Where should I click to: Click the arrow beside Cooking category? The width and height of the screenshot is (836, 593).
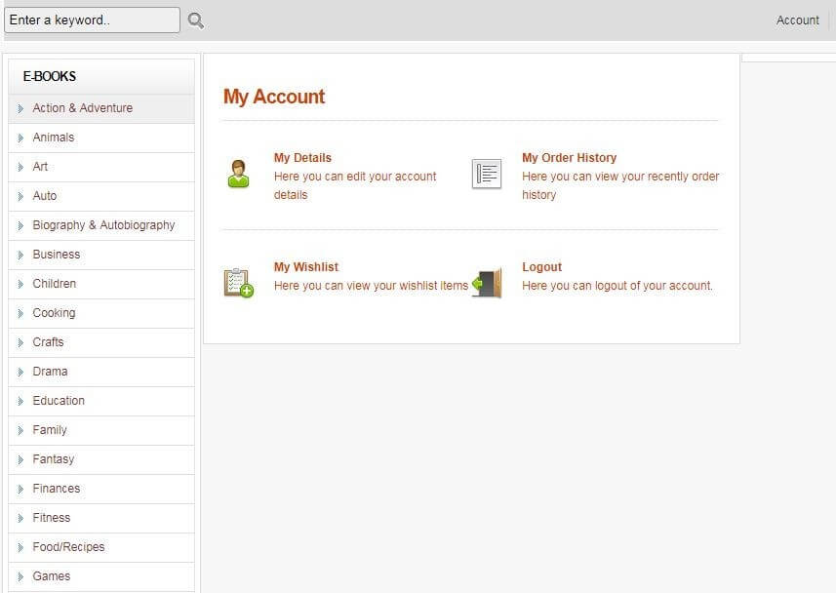[x=20, y=314]
